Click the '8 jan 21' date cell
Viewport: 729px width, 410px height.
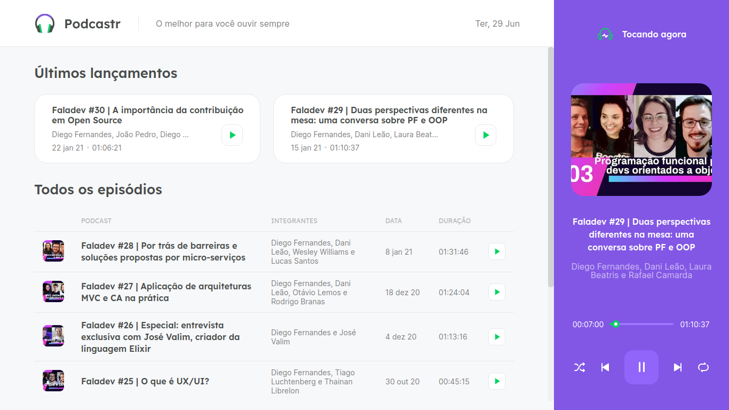pyautogui.click(x=399, y=252)
